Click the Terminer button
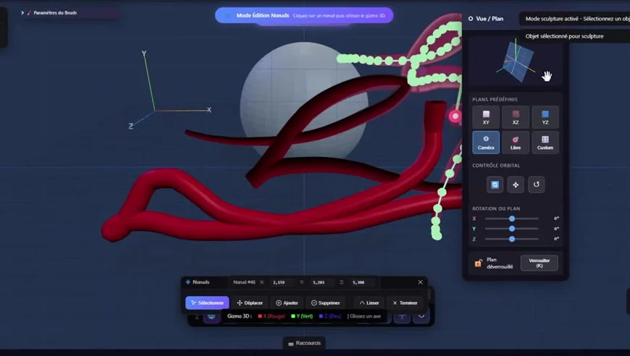 pyautogui.click(x=405, y=302)
